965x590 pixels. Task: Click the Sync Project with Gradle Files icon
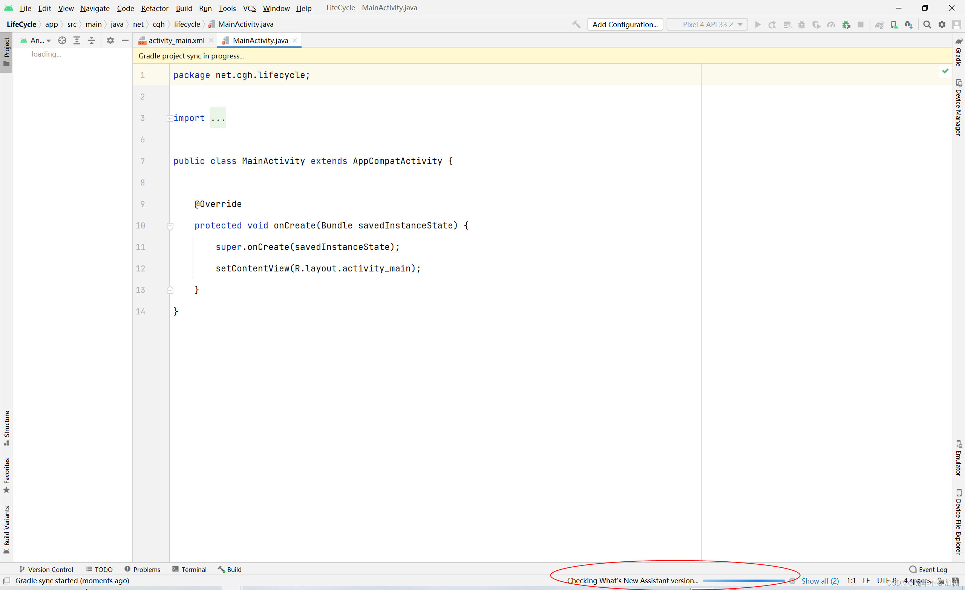(x=879, y=25)
